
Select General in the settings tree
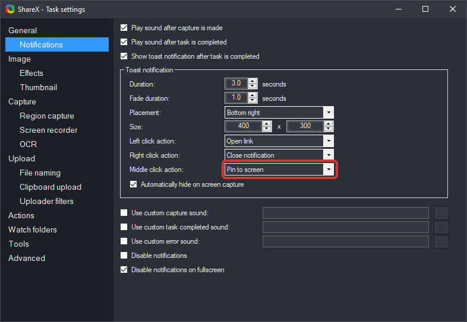point(23,30)
